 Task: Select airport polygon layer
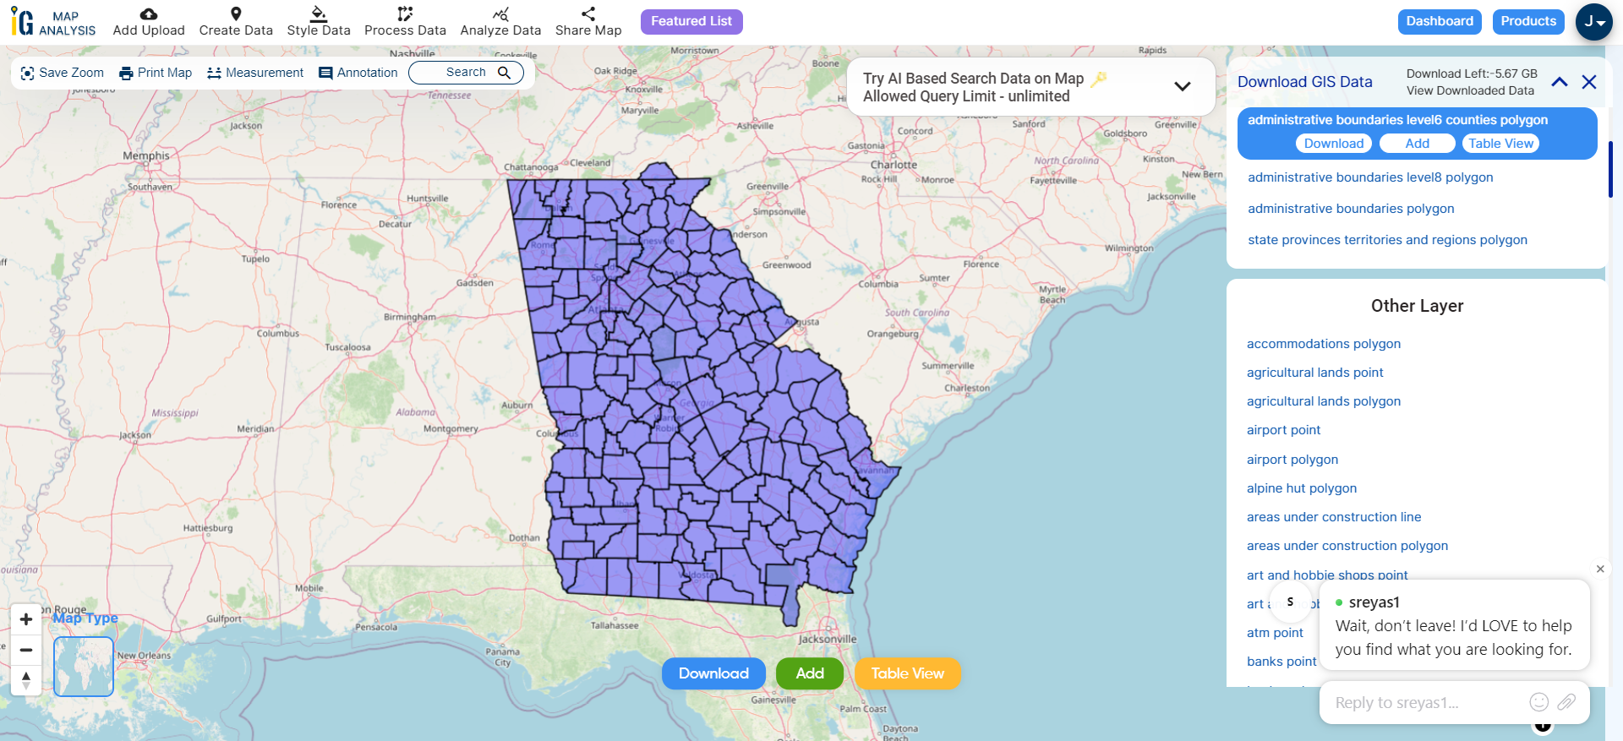click(1292, 460)
